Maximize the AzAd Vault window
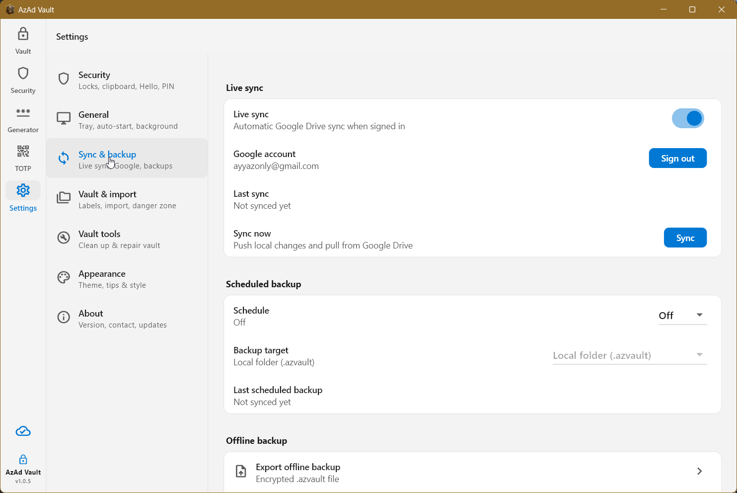This screenshot has height=493, width=737. click(x=692, y=9)
